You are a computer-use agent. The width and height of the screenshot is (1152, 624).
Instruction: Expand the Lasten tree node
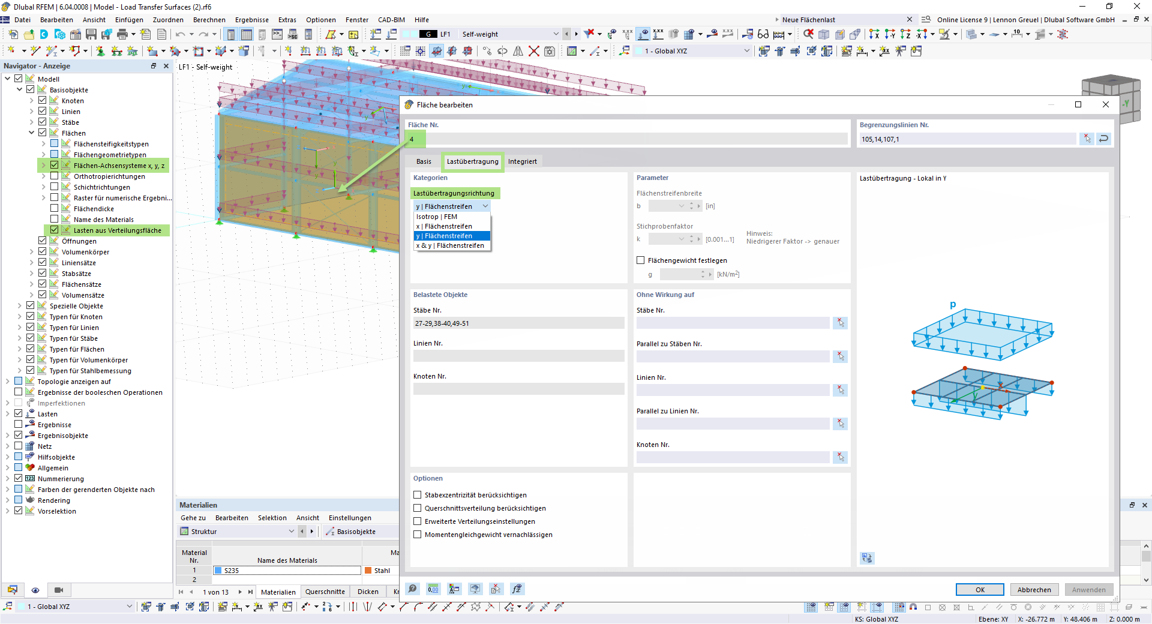pyautogui.click(x=7, y=414)
